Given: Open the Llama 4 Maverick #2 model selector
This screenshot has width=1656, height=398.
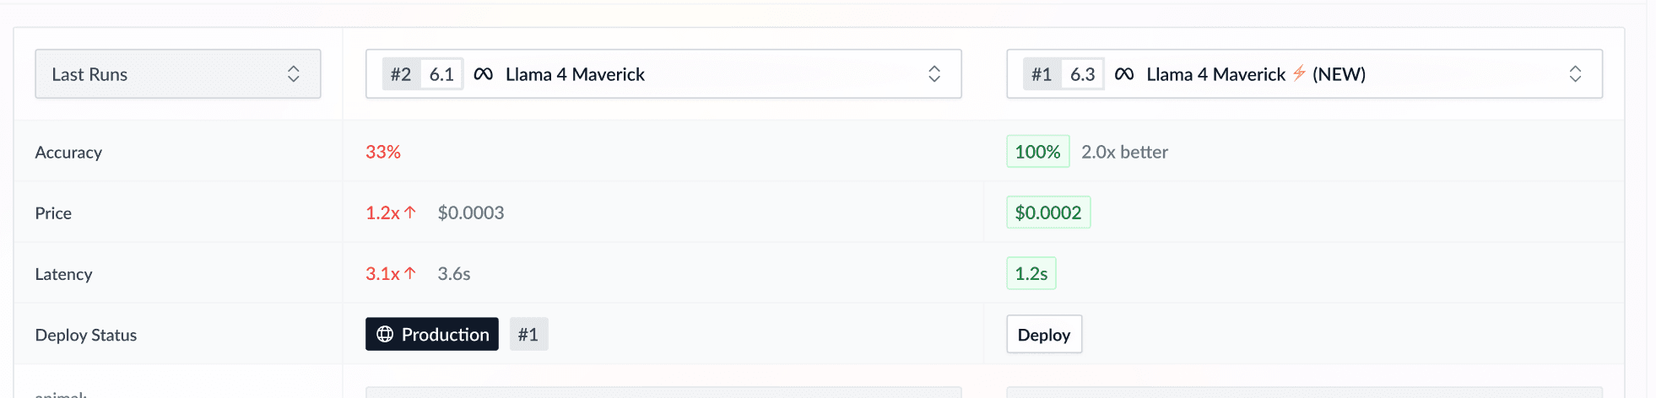Looking at the screenshot, I should click(663, 74).
